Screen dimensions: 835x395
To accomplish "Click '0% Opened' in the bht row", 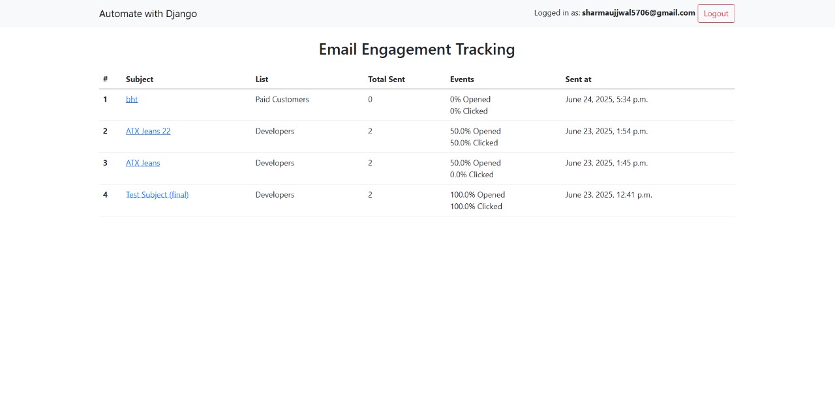I will [470, 100].
